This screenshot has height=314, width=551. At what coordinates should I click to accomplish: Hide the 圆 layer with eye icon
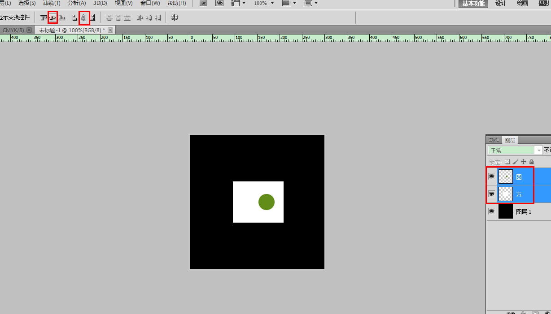pos(492,176)
